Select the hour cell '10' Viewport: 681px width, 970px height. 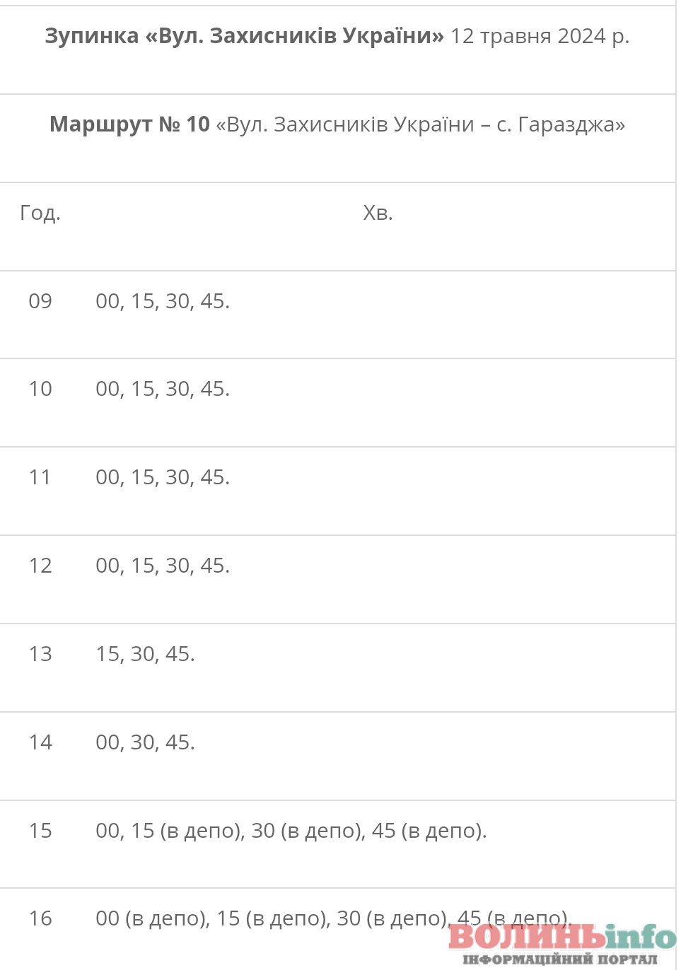pyautogui.click(x=40, y=389)
